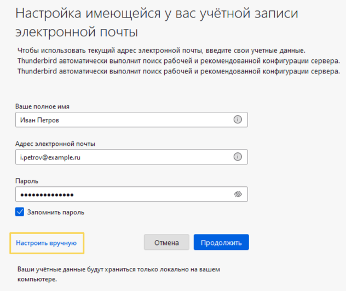346x291 pixels.
Task: Open the Настроить вручную link
Action: point(46,242)
